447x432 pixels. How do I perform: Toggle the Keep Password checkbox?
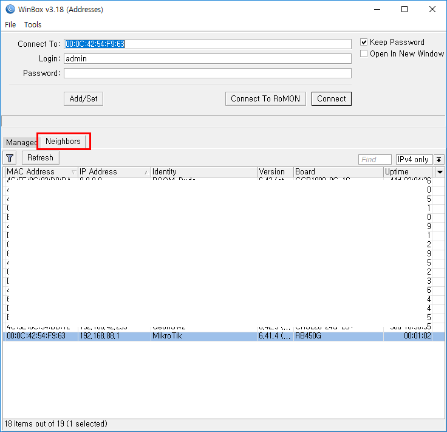363,42
